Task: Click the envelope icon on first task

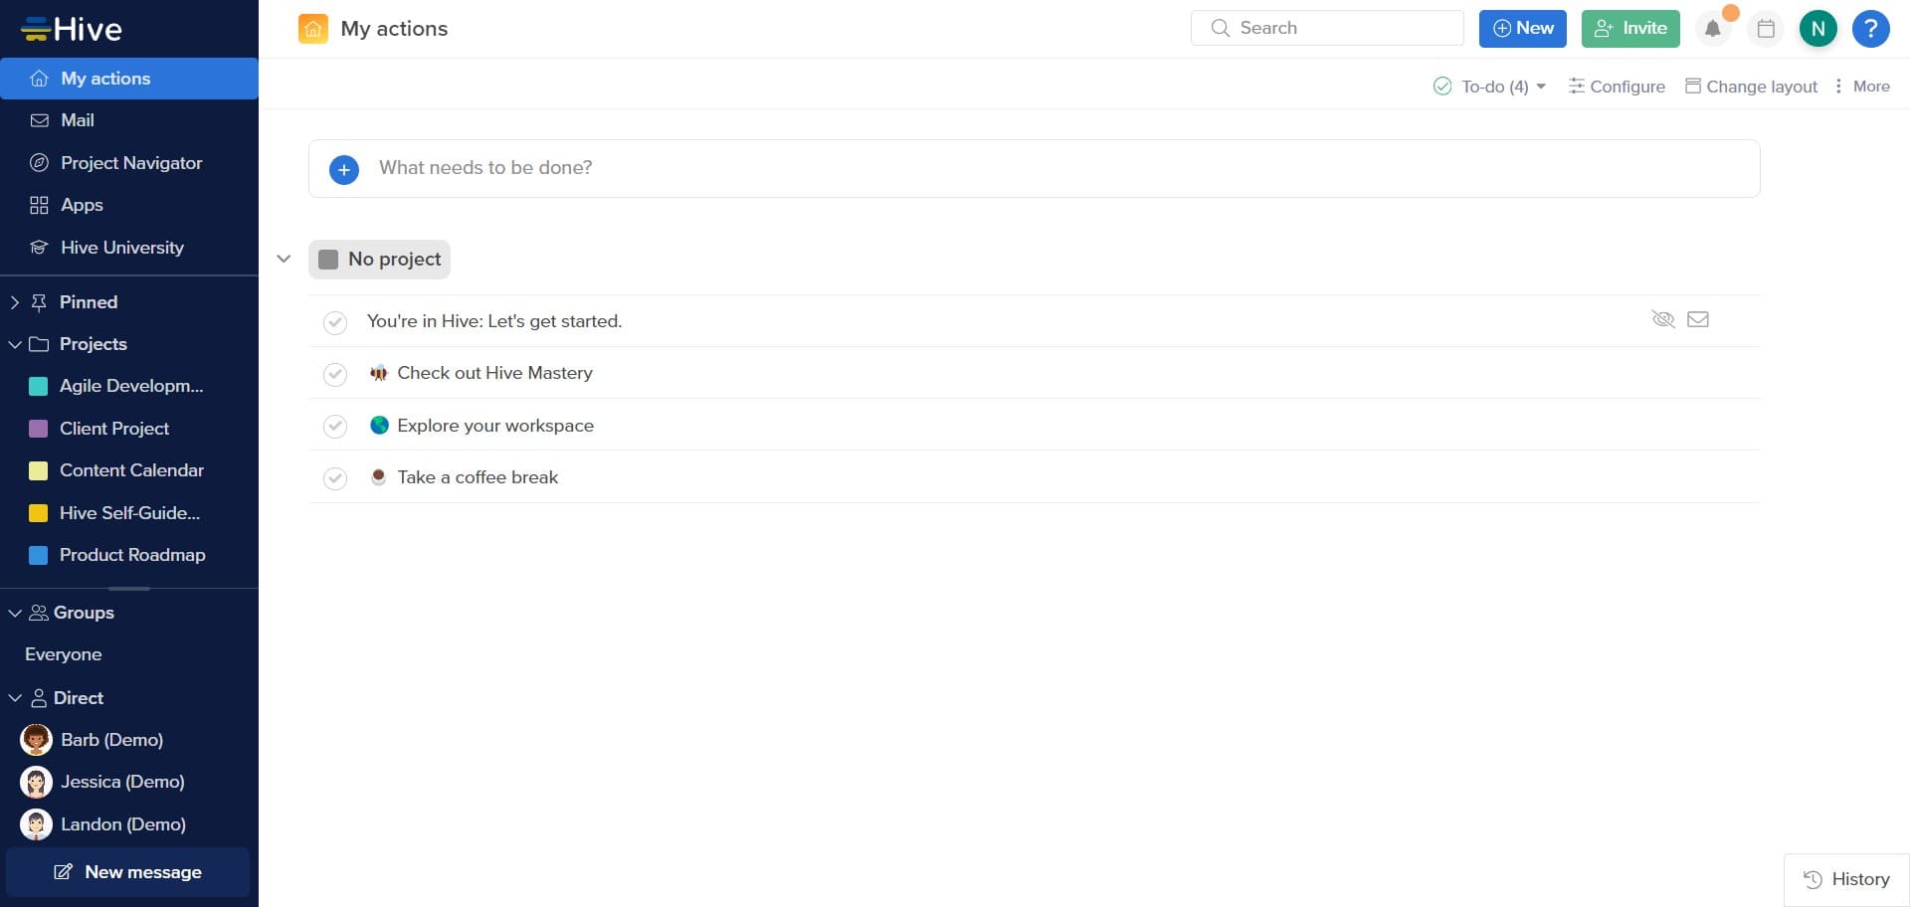Action: (x=1698, y=319)
